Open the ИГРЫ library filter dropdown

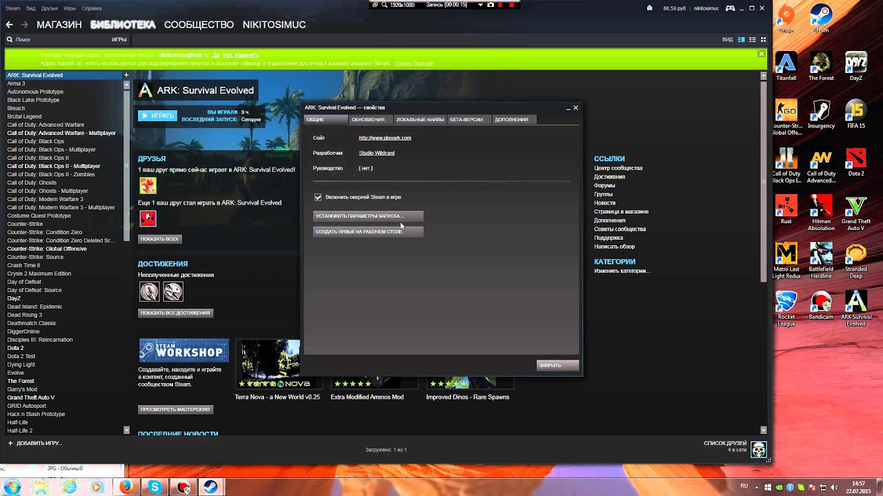point(119,40)
